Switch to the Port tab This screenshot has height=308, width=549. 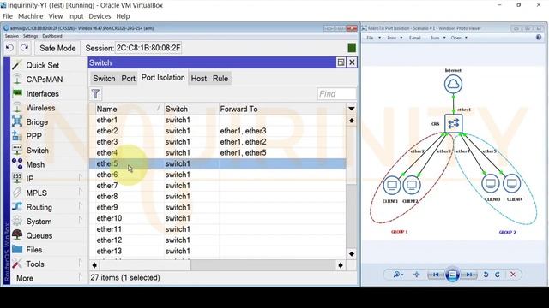tap(128, 79)
